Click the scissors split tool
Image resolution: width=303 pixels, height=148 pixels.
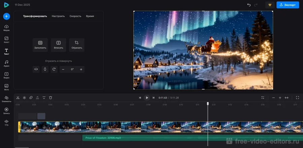[x=18, y=98]
